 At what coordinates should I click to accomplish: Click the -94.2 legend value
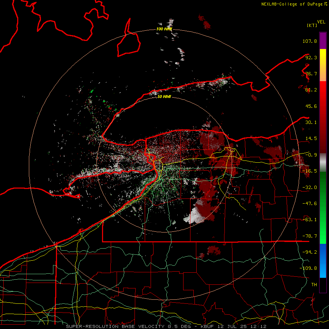click(x=310, y=252)
